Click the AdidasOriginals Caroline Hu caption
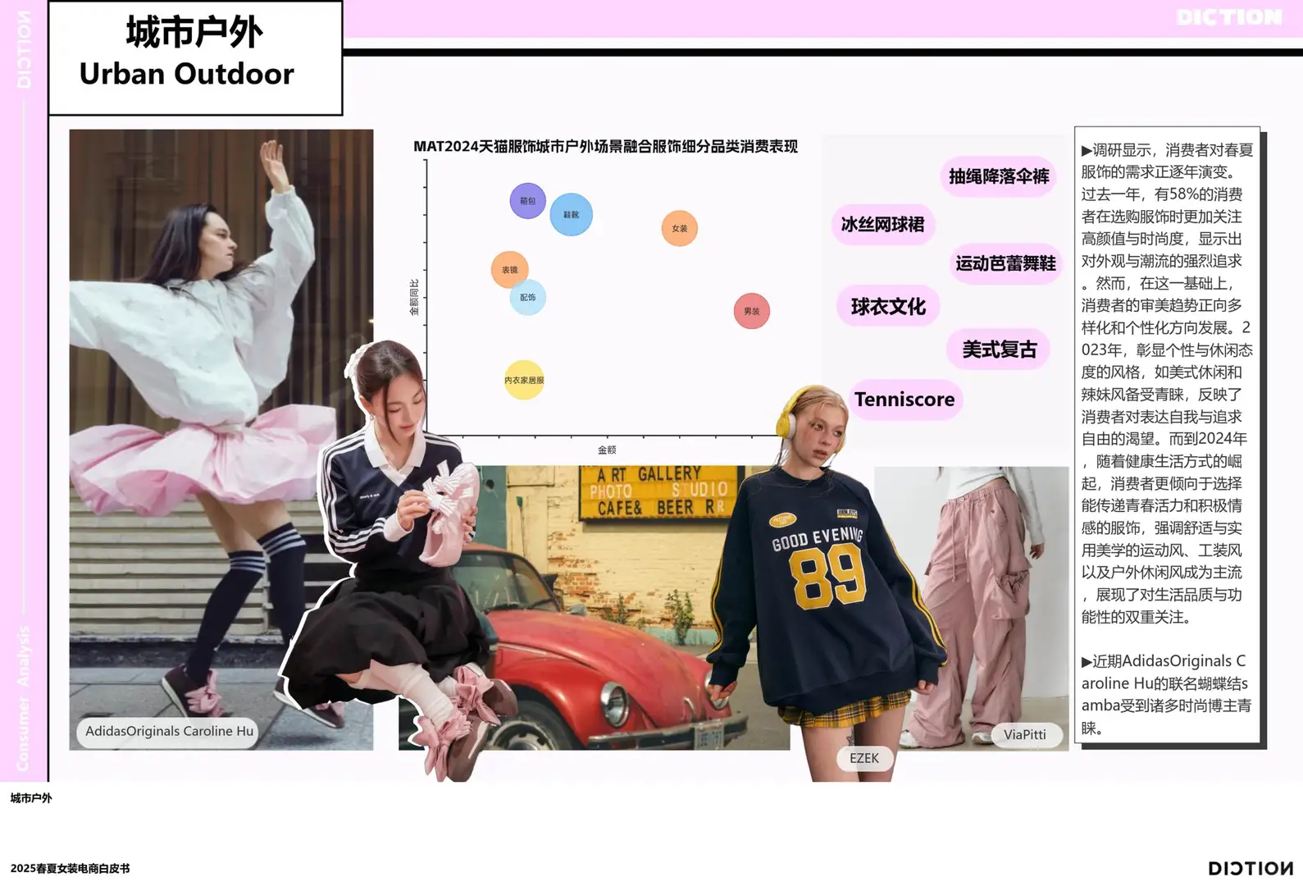The height and width of the screenshot is (886, 1303). click(x=169, y=731)
